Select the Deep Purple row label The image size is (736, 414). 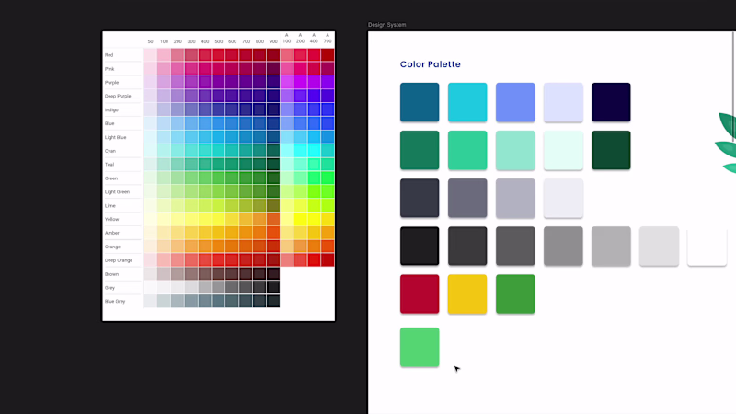point(118,96)
